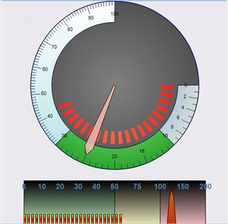228x224 pixels.
Task: Click label 75 on the linear gauge
Action: pos(137,186)
